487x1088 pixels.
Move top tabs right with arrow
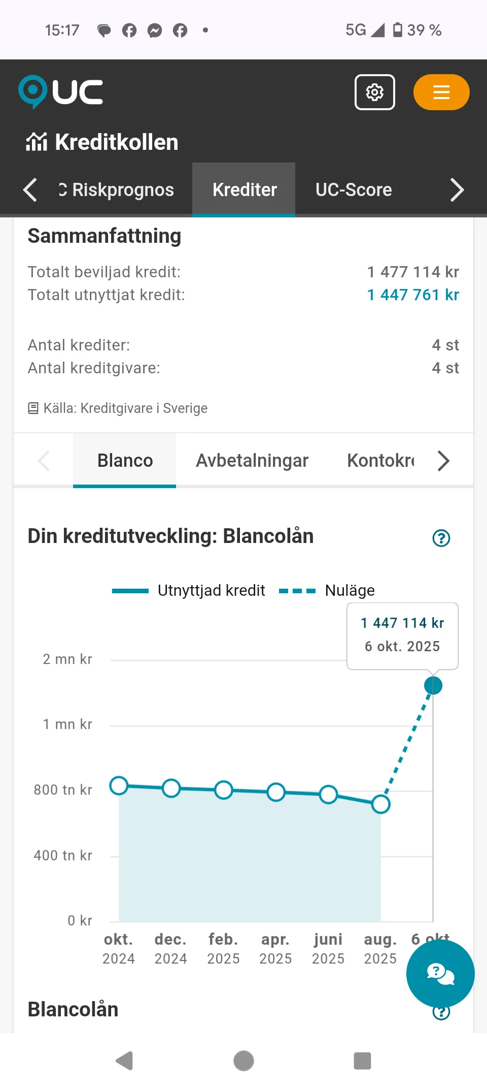457,190
